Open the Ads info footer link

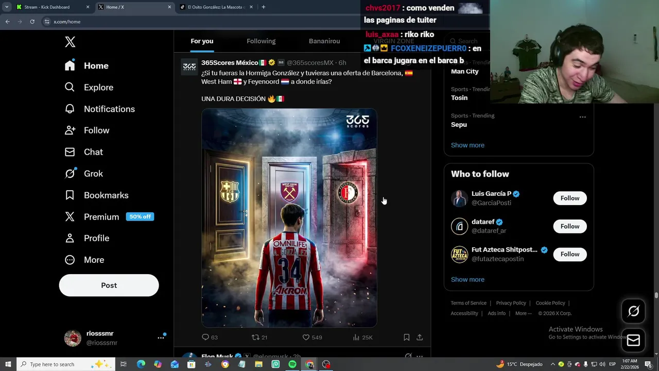(496, 313)
